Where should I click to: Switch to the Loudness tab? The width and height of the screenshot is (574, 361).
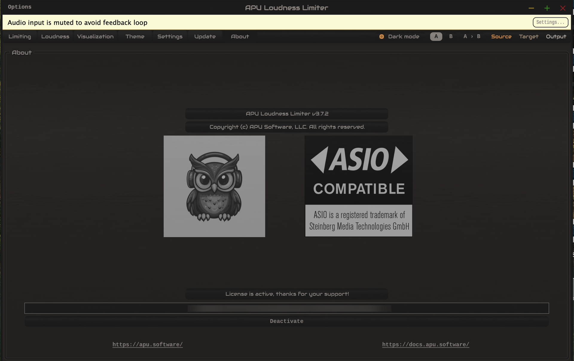coord(55,36)
